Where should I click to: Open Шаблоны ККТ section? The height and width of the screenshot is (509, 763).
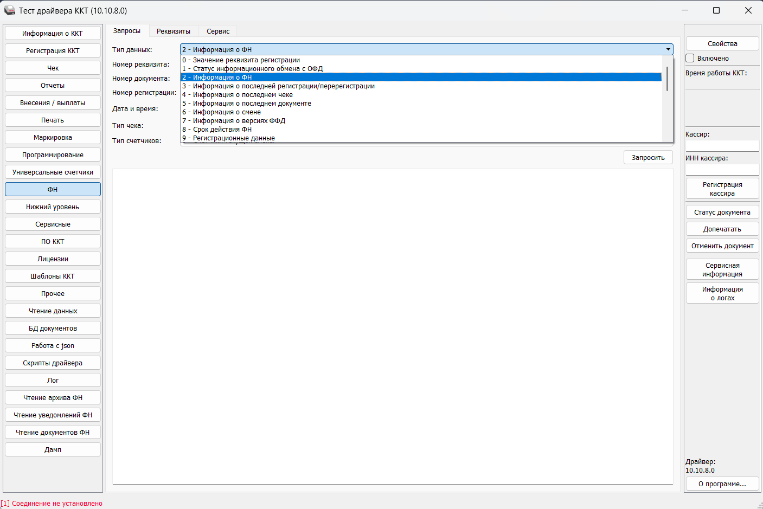pyautogui.click(x=53, y=276)
